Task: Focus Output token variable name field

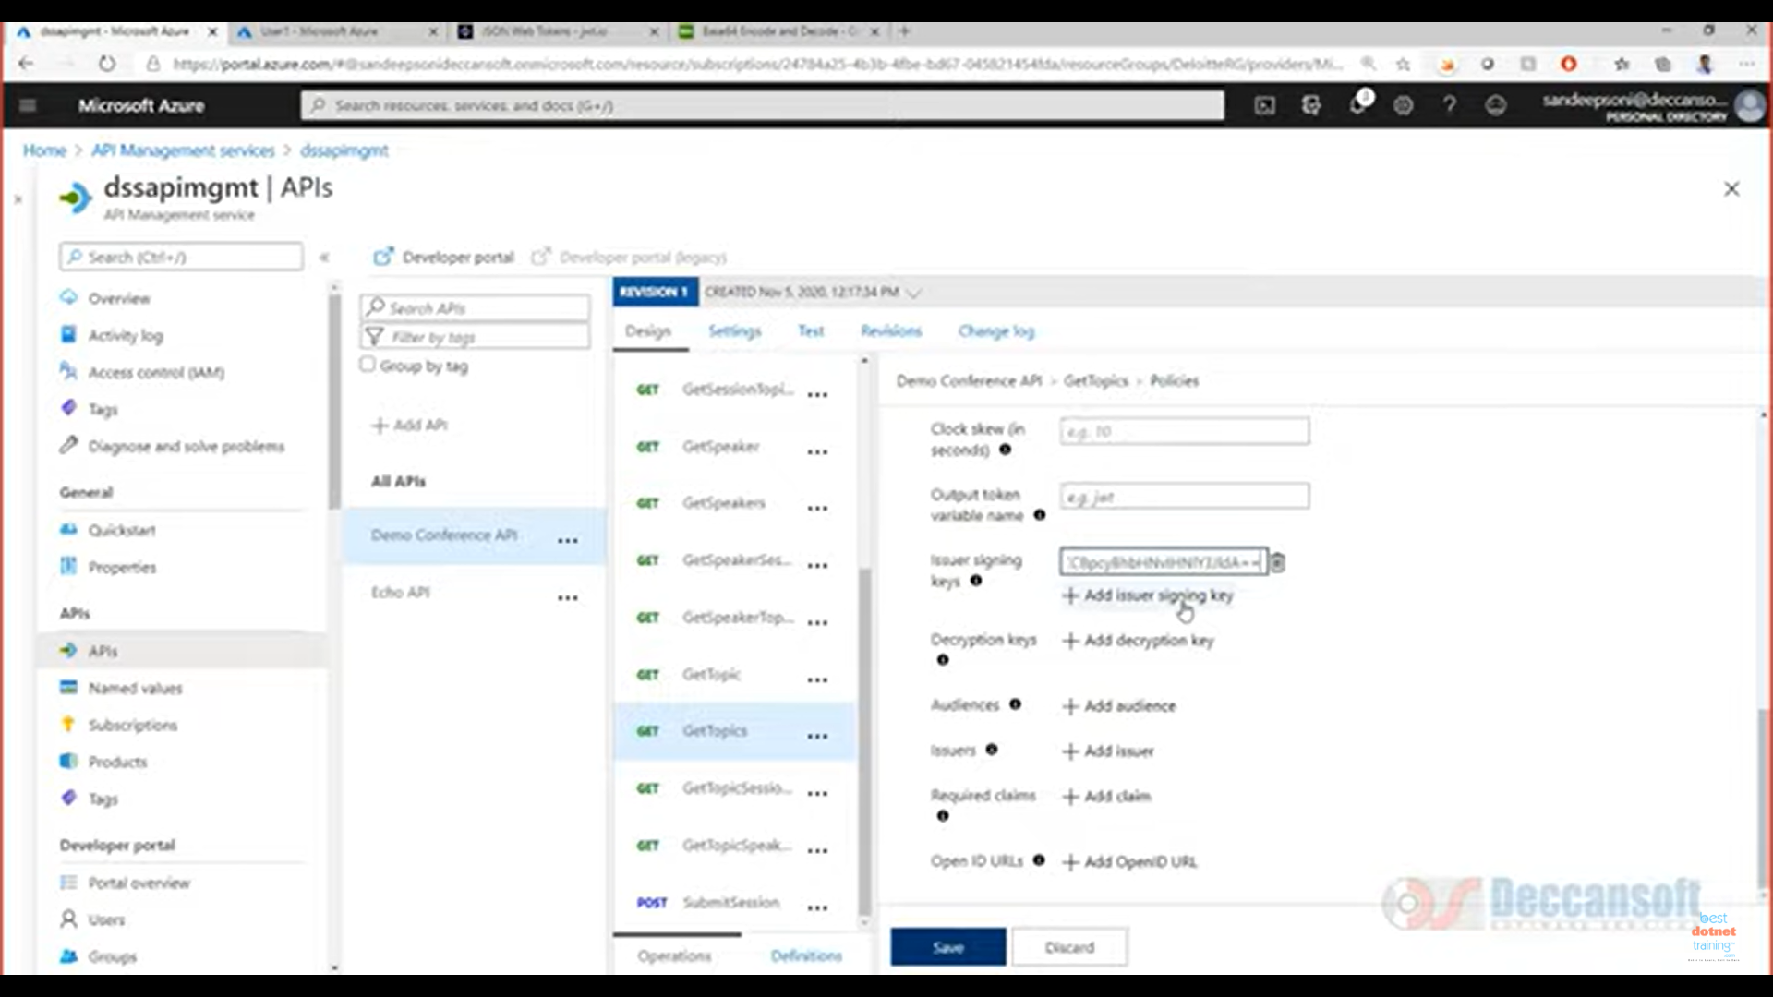Action: tap(1185, 497)
